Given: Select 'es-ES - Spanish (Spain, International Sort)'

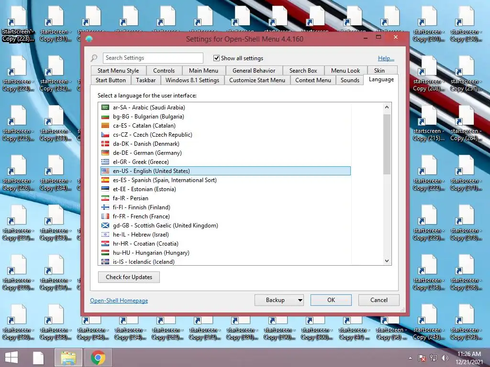Looking at the screenshot, I should click(226, 180).
